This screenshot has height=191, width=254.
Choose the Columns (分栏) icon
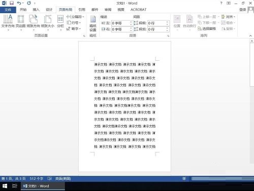tap(60, 22)
